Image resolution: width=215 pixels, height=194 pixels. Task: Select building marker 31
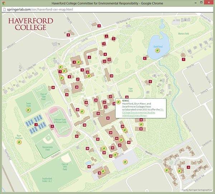point(77,136)
